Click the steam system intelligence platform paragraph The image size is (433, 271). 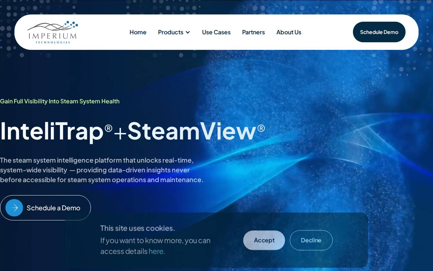[102, 170]
